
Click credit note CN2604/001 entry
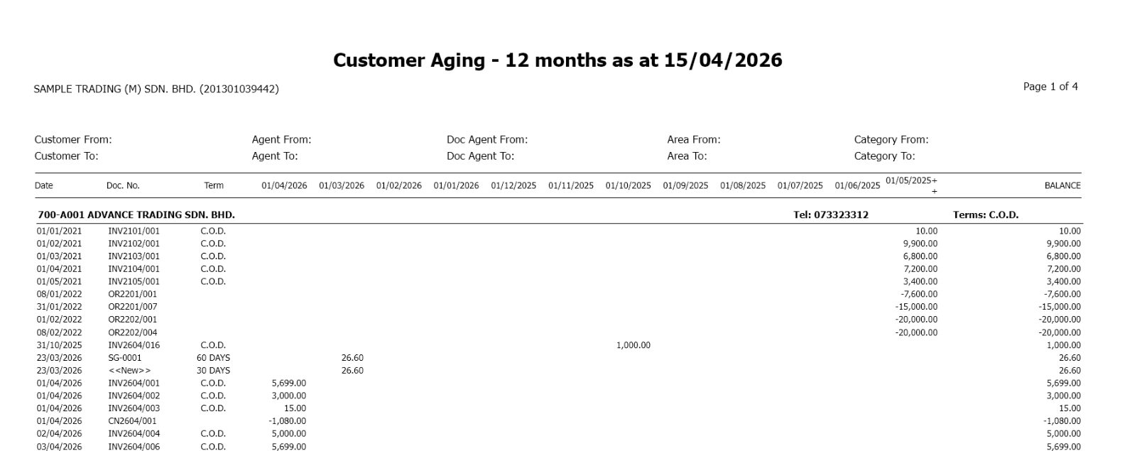point(132,421)
